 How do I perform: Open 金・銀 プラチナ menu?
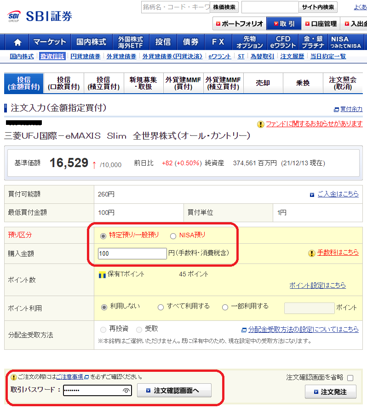pyautogui.click(x=313, y=42)
